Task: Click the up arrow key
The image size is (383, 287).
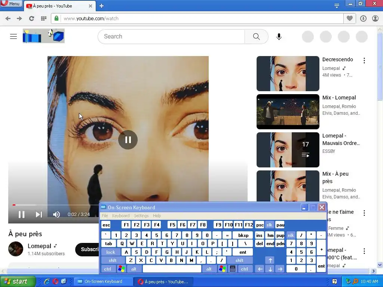Action: [x=270, y=260]
